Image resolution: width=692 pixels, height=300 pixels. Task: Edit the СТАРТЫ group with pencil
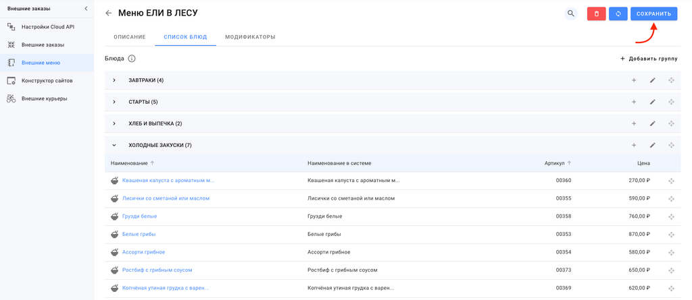point(652,102)
